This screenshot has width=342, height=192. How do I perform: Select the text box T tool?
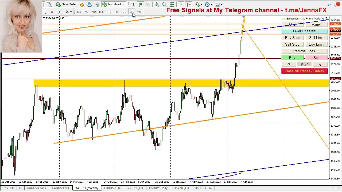pyautogui.click(x=59, y=12)
